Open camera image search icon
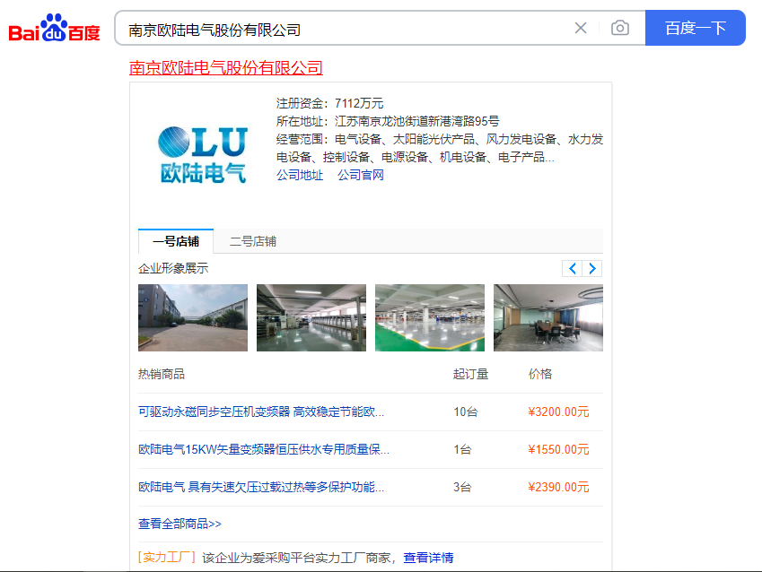Viewport: 762px width, 572px height. 620,28
